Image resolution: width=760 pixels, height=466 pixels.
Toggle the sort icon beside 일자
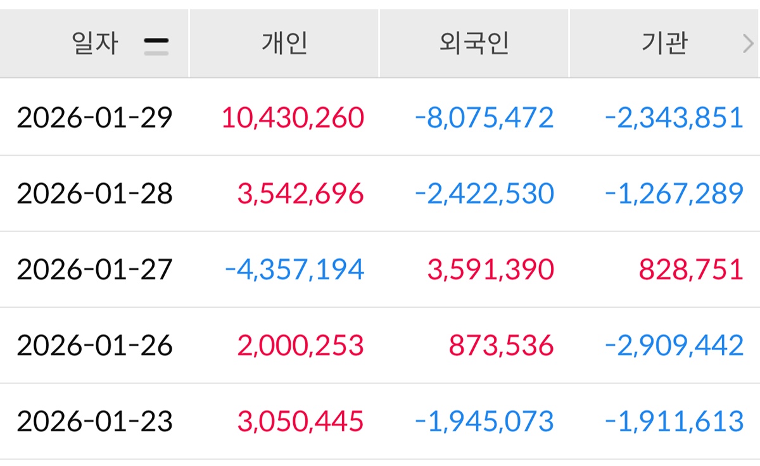click(156, 46)
